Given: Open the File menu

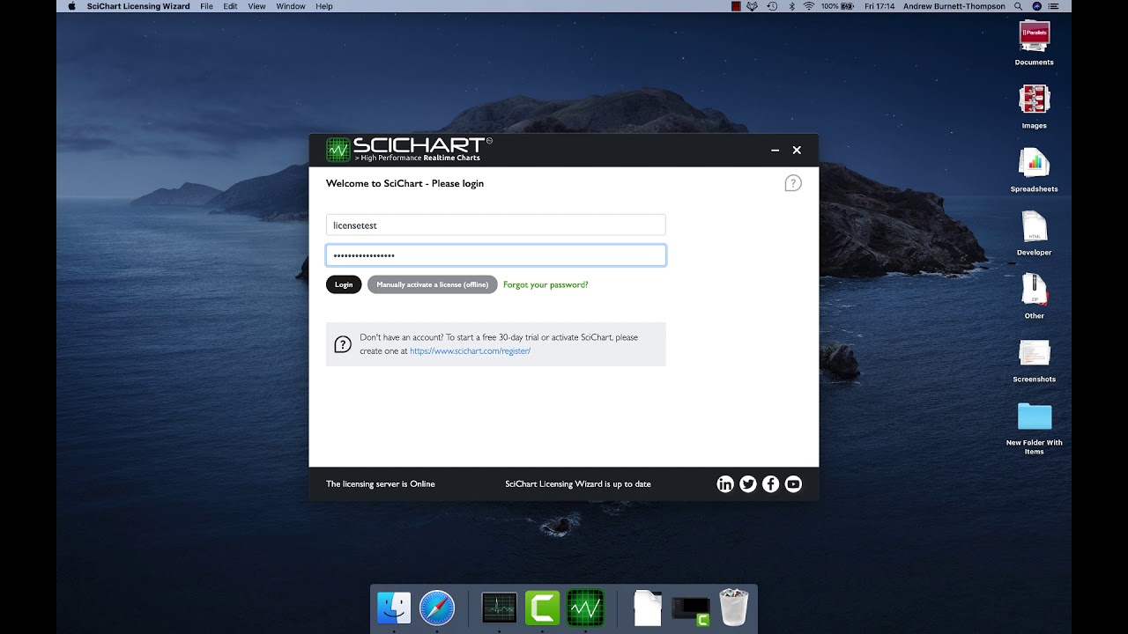Looking at the screenshot, I should click(x=206, y=6).
